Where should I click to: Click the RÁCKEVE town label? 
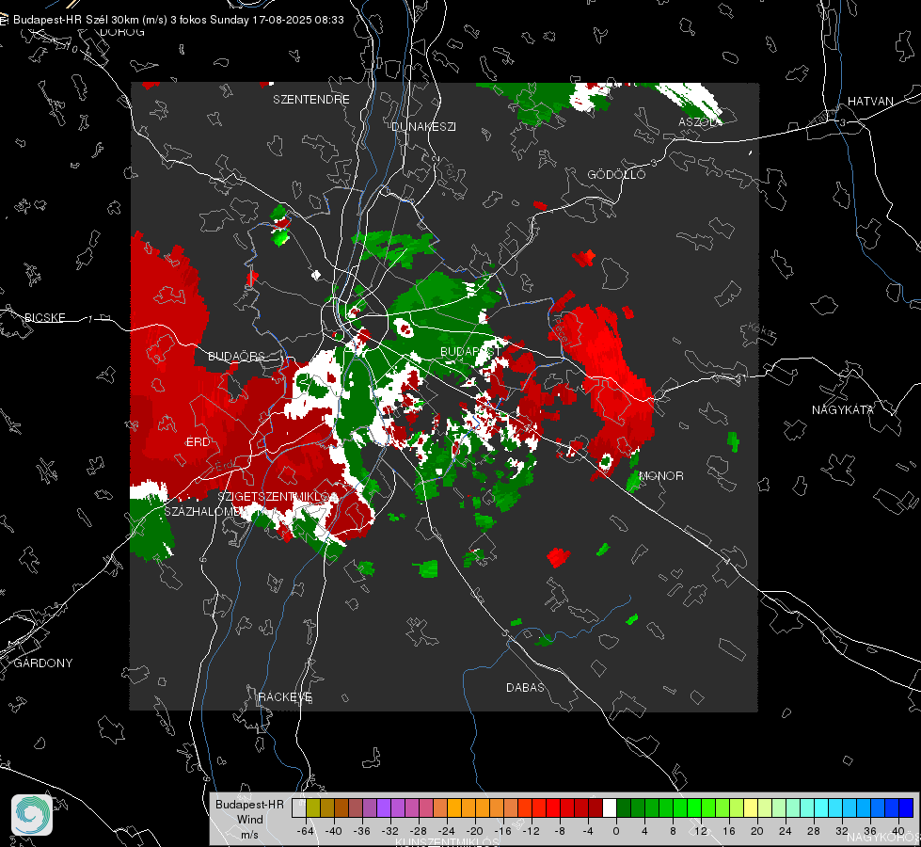(x=285, y=697)
